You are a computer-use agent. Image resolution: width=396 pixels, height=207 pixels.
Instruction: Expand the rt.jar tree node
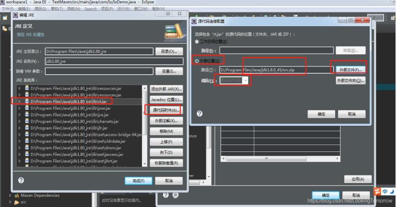coord(20,101)
